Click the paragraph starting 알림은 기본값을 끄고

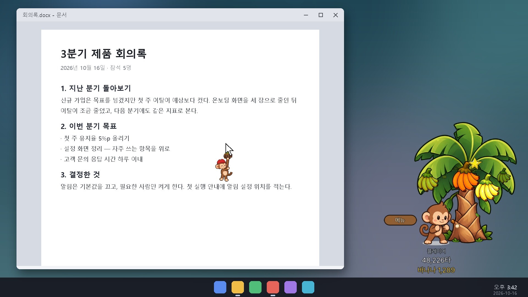pos(176,187)
